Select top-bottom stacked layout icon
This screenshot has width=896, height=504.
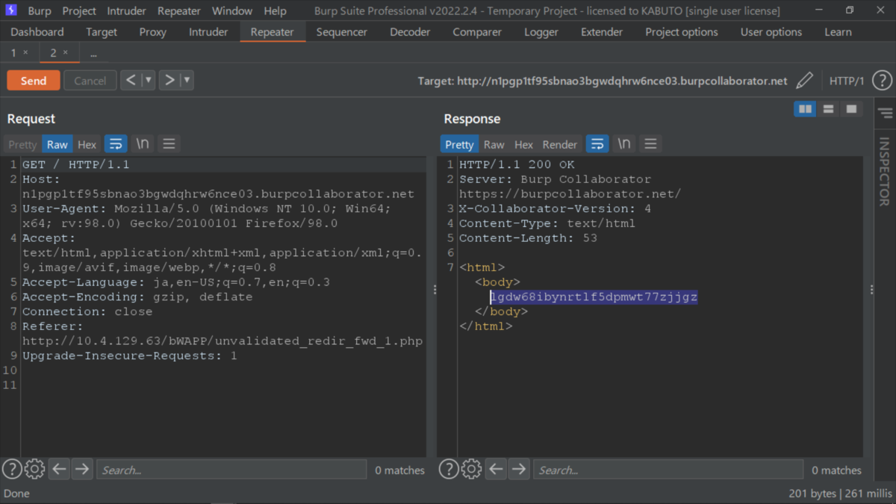[x=828, y=109]
